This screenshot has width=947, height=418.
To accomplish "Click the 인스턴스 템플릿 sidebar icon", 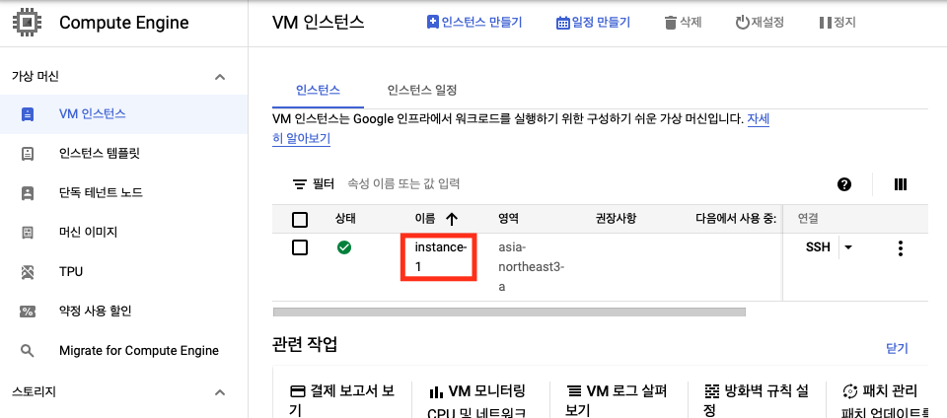I will pos(28,154).
